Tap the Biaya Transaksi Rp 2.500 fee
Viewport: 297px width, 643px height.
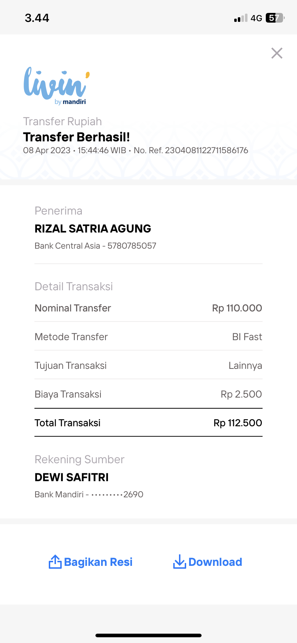pos(241,394)
